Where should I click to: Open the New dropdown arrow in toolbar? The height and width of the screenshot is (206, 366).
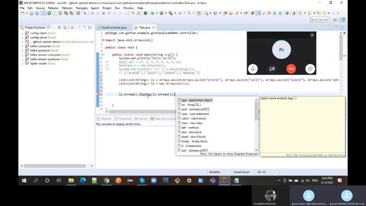coord(27,13)
